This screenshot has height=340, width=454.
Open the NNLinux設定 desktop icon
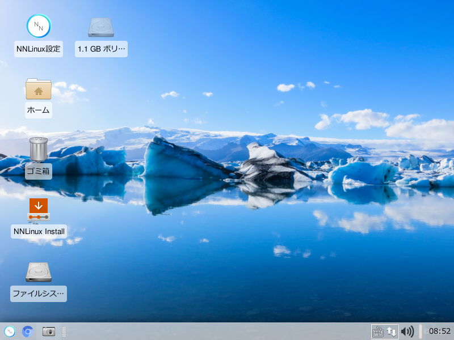39,26
